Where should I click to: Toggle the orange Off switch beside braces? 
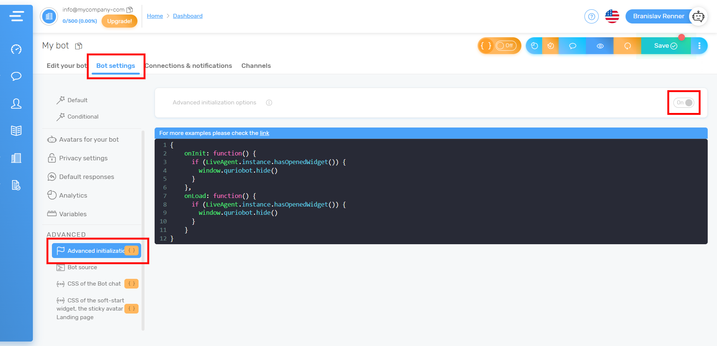coord(506,46)
